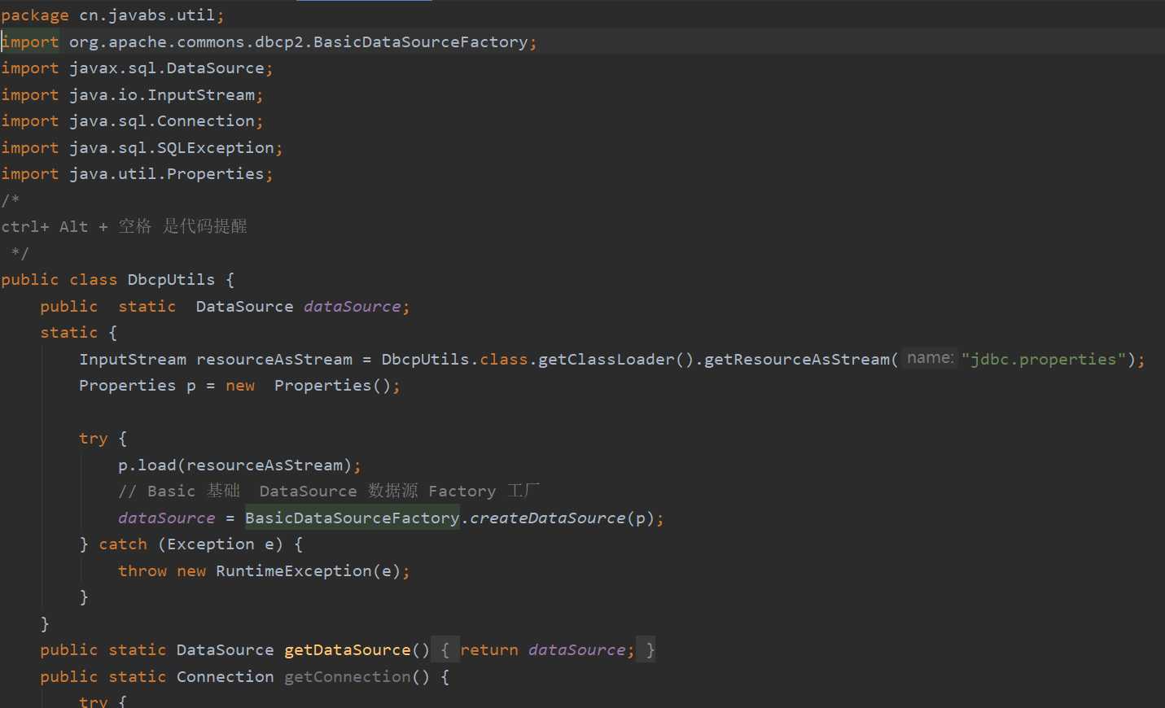Click italic dataSource in the field declaration

point(353,306)
